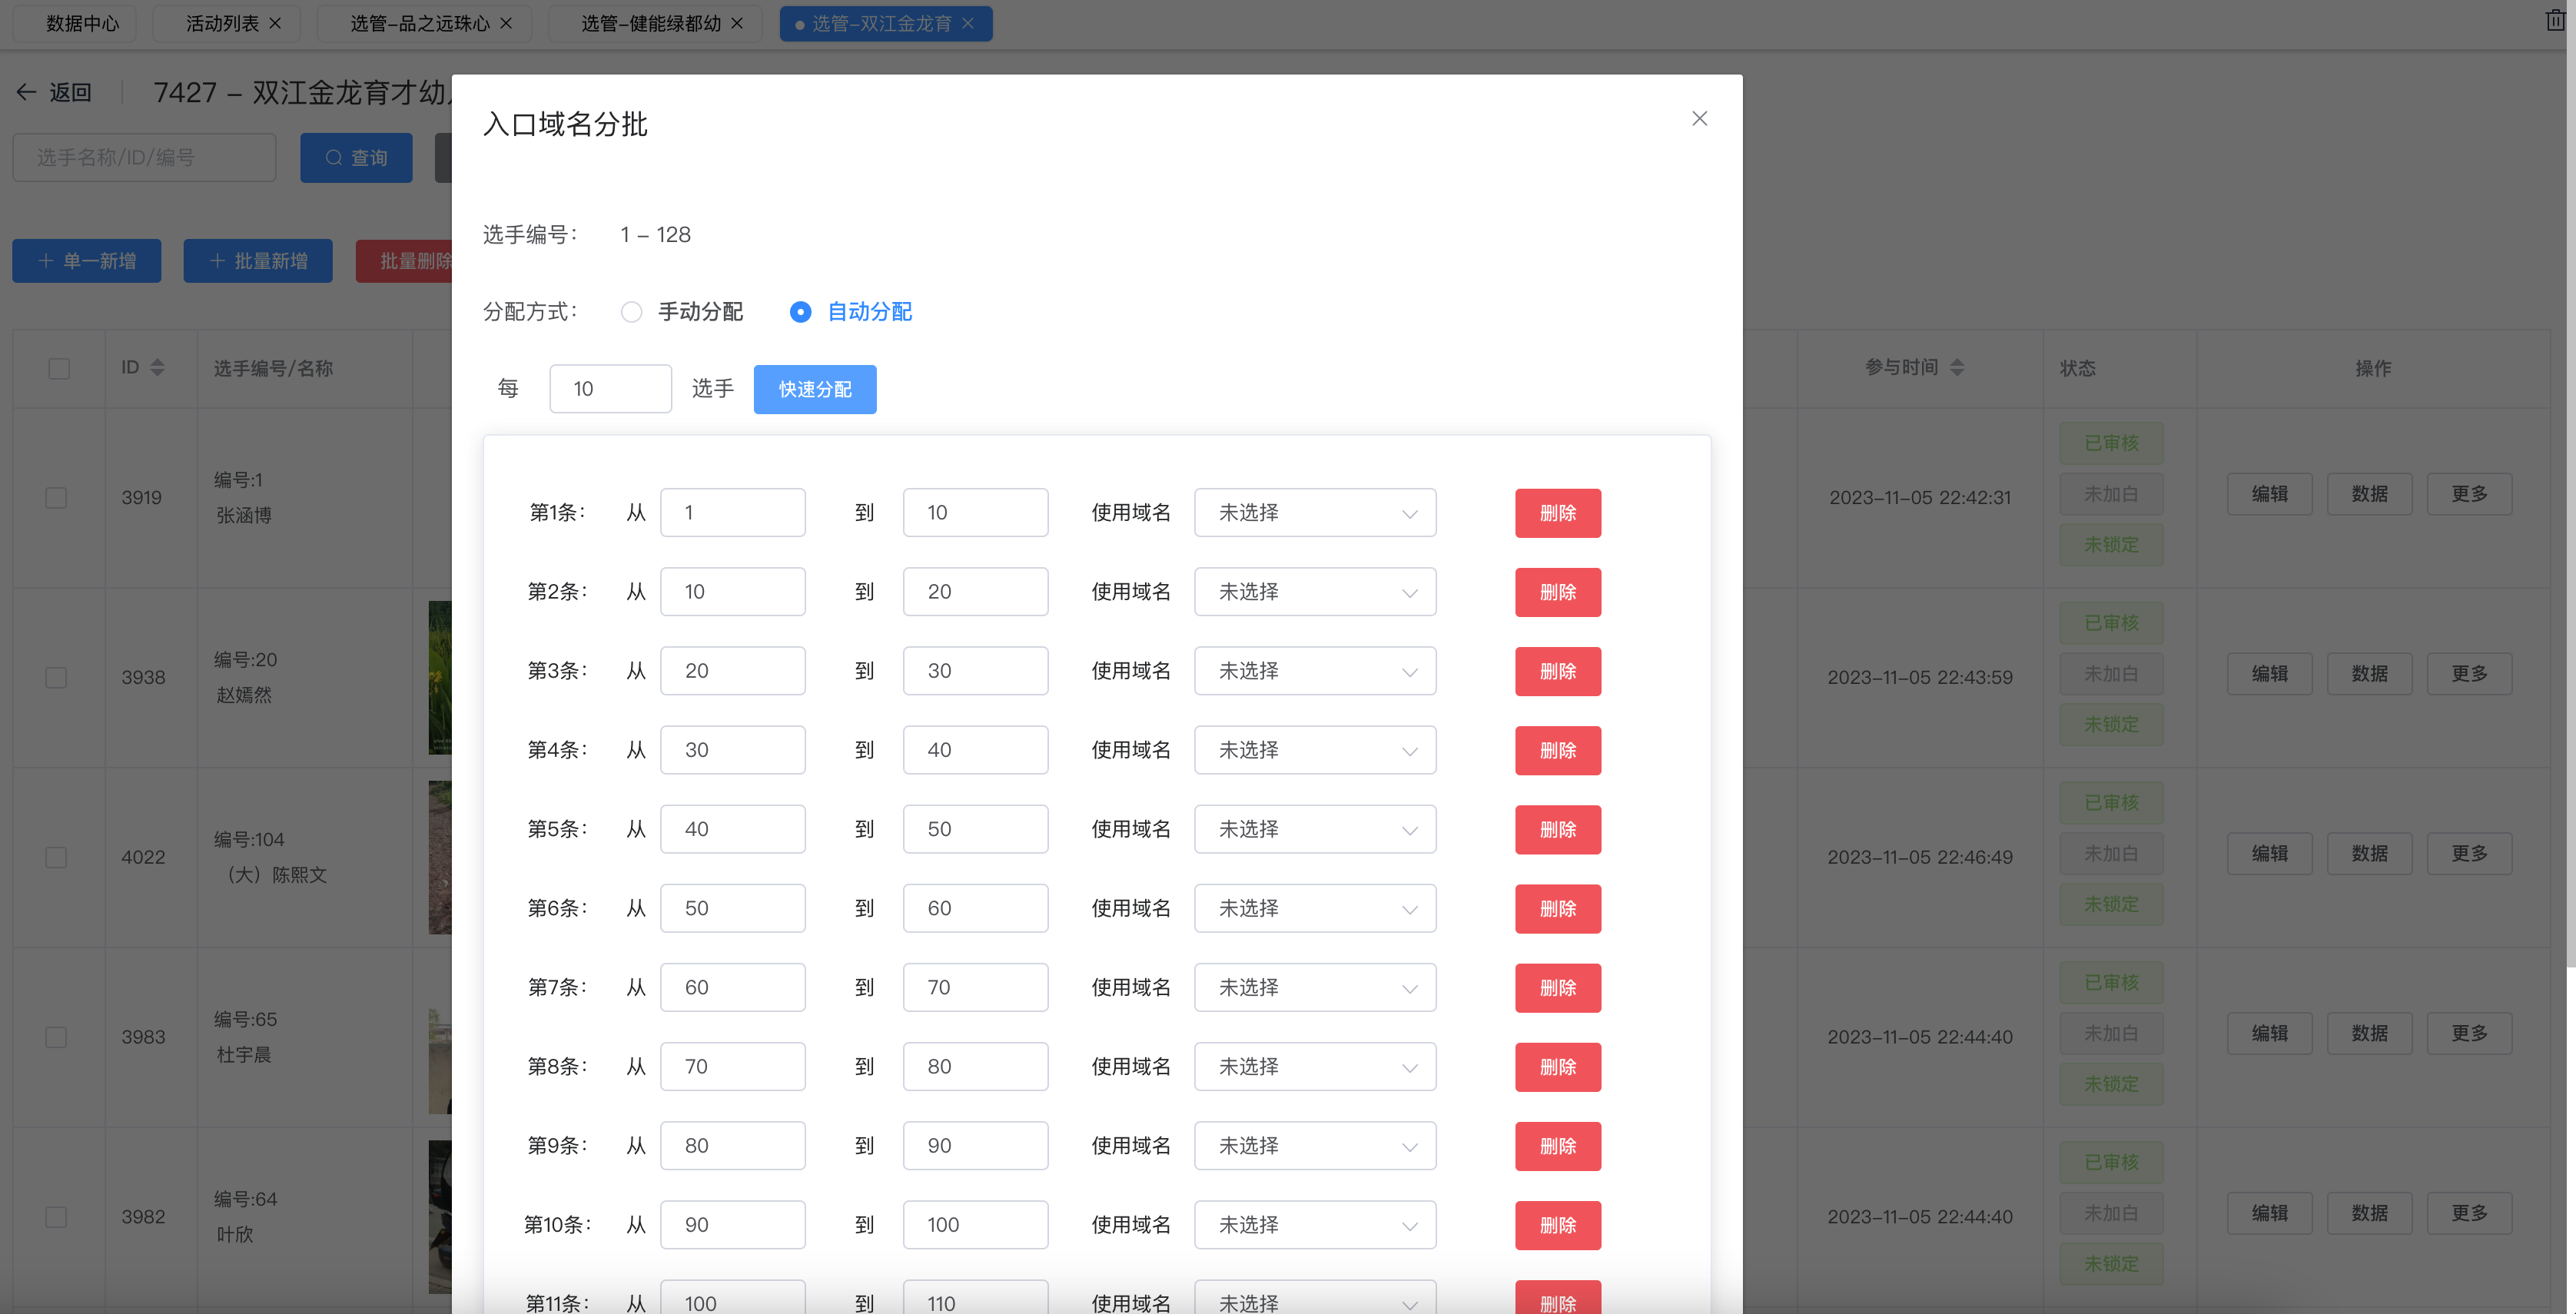Switch to 选管-健能绿都幼 tab

[x=650, y=23]
